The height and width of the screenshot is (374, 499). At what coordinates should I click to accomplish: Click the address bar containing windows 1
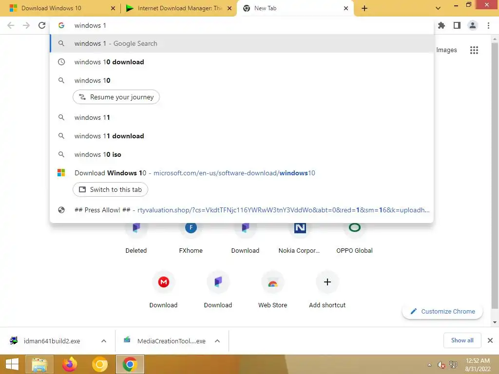point(242,25)
